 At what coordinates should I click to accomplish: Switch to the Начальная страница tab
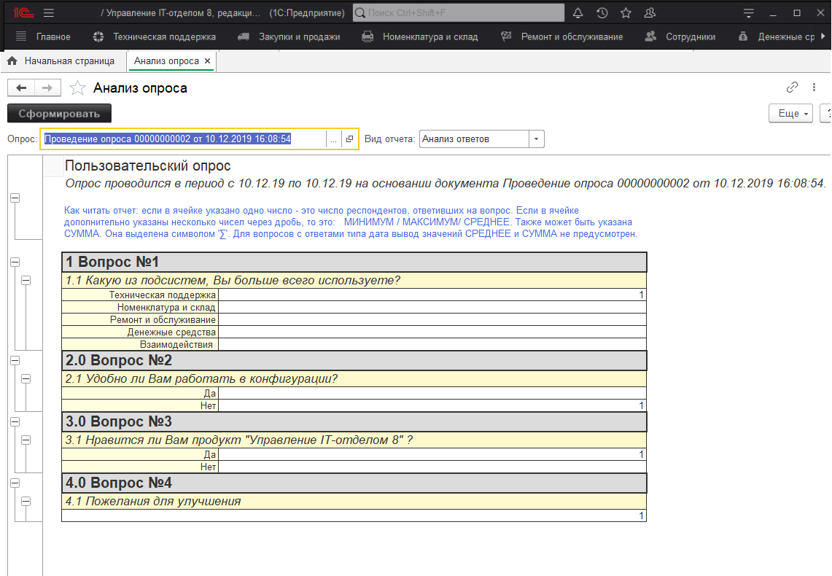tap(61, 61)
